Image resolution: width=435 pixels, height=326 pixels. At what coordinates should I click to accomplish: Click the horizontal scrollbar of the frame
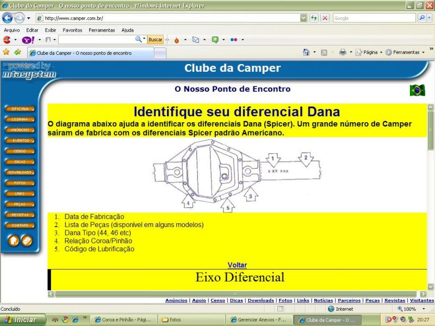(x=235, y=294)
